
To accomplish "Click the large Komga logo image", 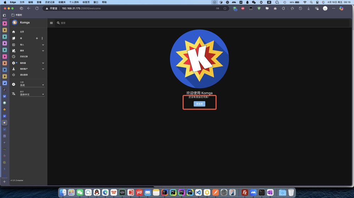I will point(199,59).
